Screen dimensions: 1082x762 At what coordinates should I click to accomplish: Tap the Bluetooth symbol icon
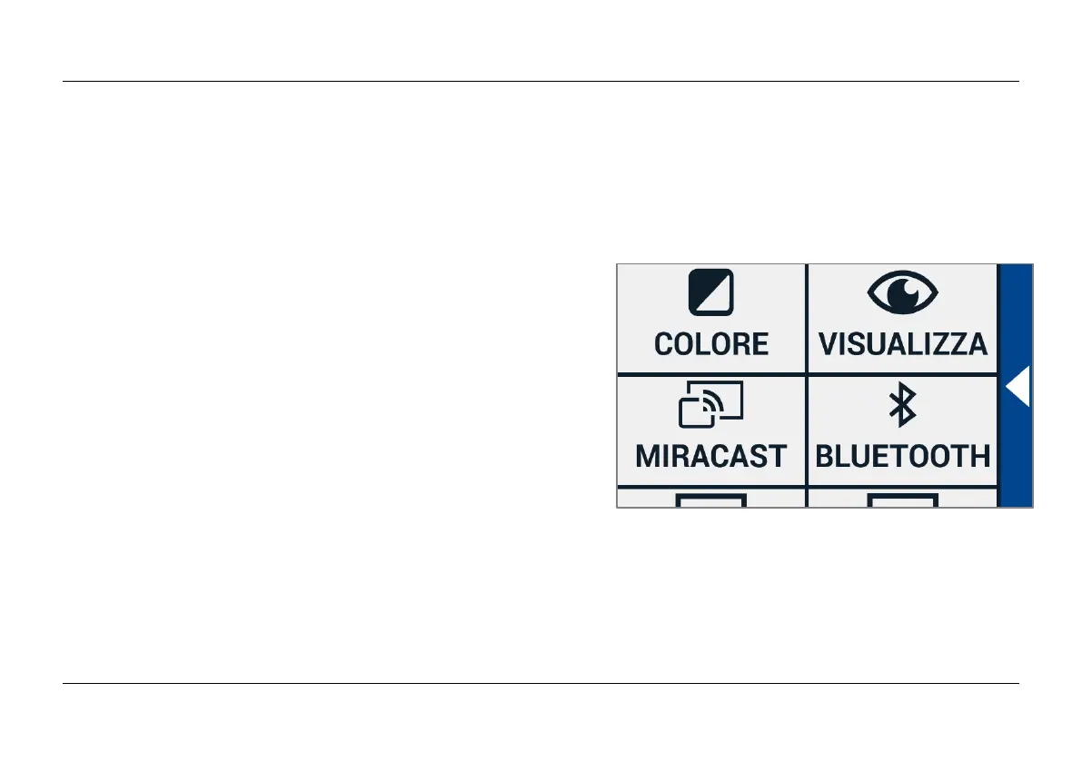pyautogui.click(x=902, y=406)
